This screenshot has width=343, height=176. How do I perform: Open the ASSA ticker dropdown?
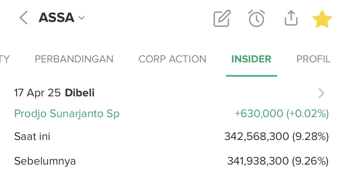pyautogui.click(x=81, y=18)
